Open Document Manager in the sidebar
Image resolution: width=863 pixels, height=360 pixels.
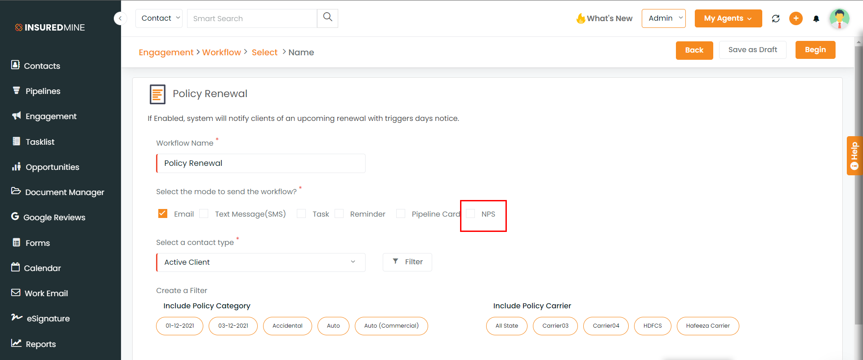[x=65, y=192]
